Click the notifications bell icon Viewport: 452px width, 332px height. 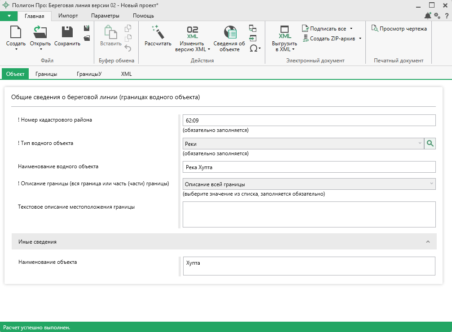pos(427,16)
